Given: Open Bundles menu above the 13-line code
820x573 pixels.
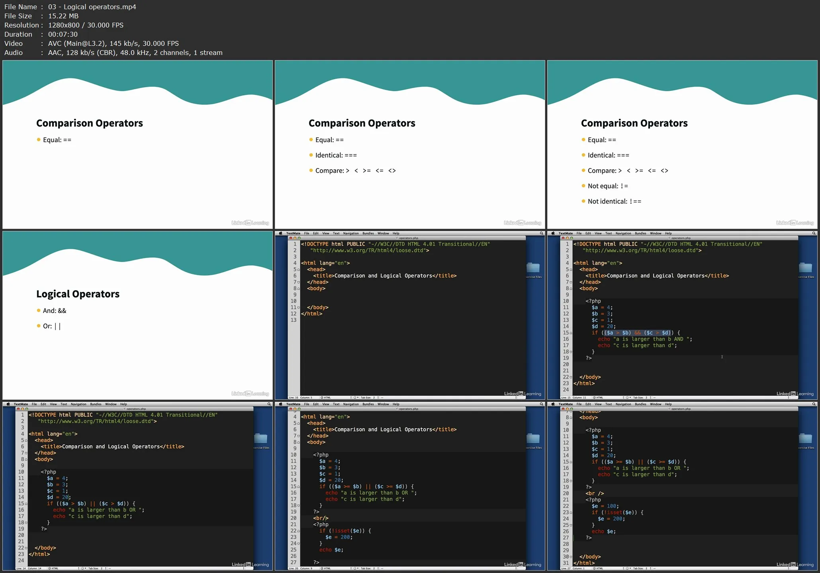Looking at the screenshot, I should tap(368, 233).
